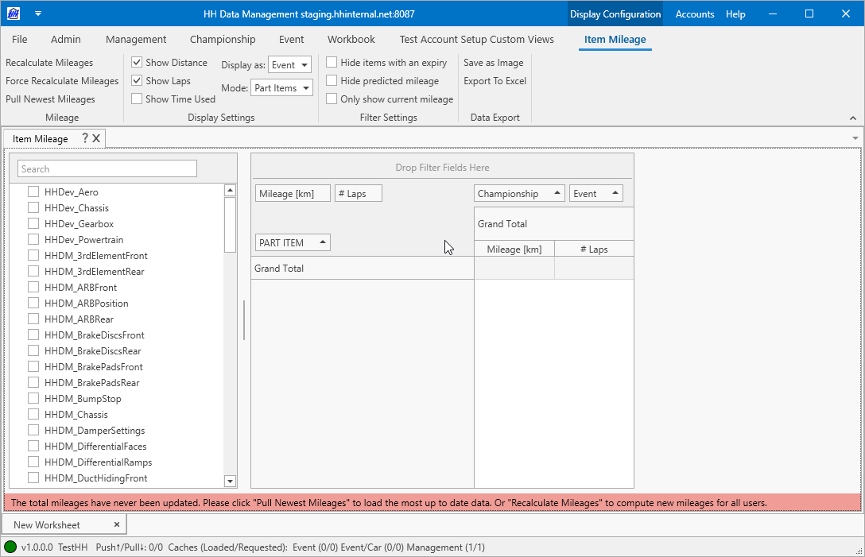Click the Mileage [km] data field
Screen dimensions: 865x557
(293, 194)
